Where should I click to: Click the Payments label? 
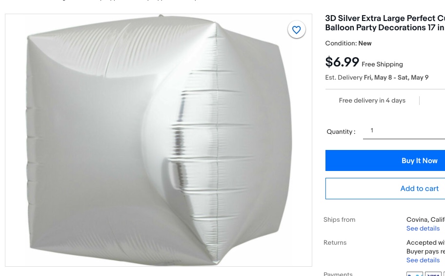tap(338, 274)
